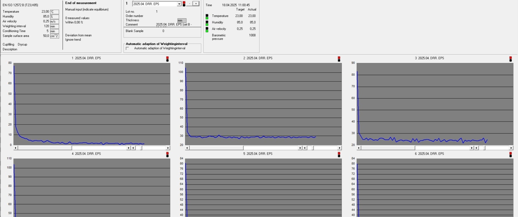Click the mm unit box for Thickness
The width and height of the screenshot is (518, 217).
click(x=182, y=21)
